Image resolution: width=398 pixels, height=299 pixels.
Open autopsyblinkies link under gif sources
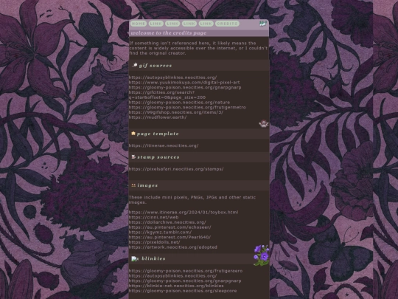point(172,78)
